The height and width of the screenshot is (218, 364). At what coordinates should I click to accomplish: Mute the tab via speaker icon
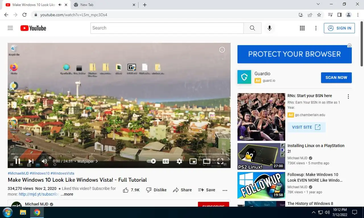60,5
